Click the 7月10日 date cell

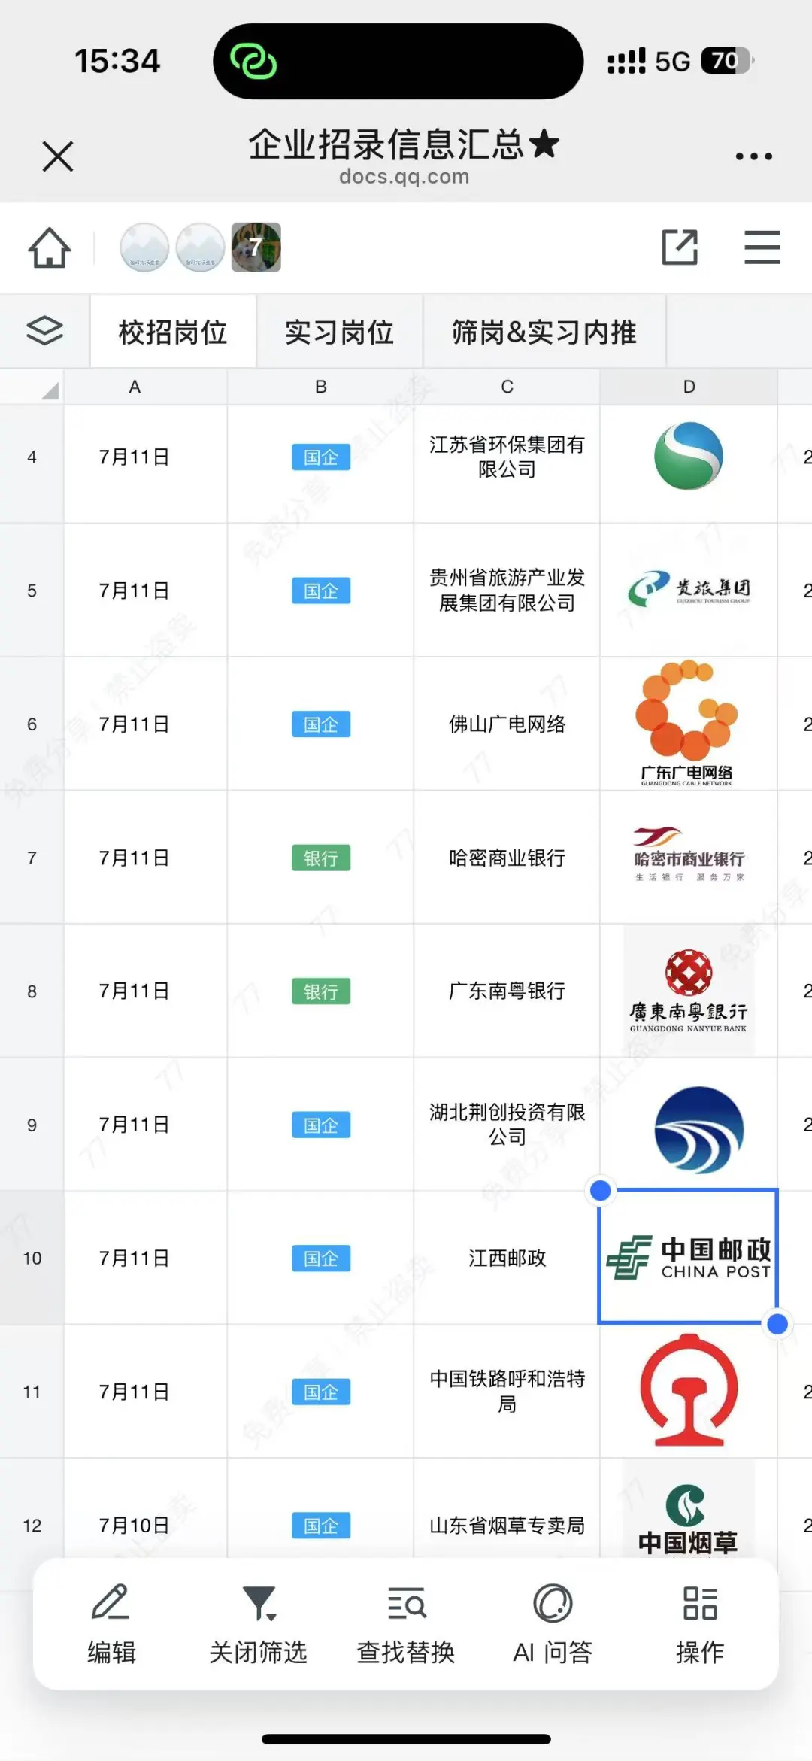click(145, 1525)
